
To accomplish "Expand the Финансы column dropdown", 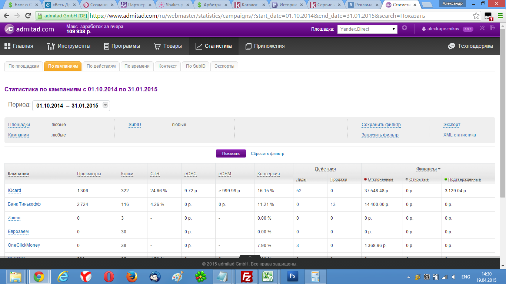I will tap(439, 169).
